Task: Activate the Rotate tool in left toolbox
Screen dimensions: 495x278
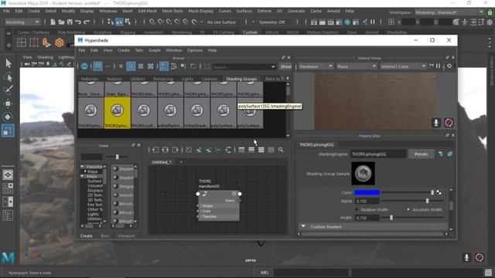Action: click(9, 117)
